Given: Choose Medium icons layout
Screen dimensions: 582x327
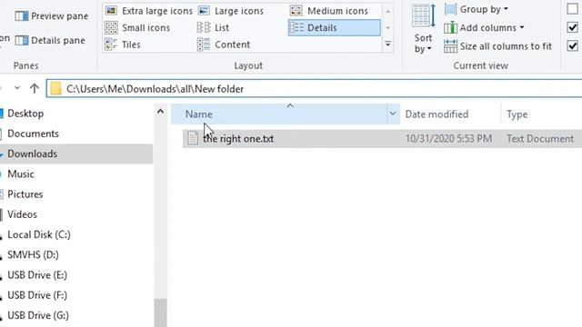Looking at the screenshot, I should click(329, 11).
